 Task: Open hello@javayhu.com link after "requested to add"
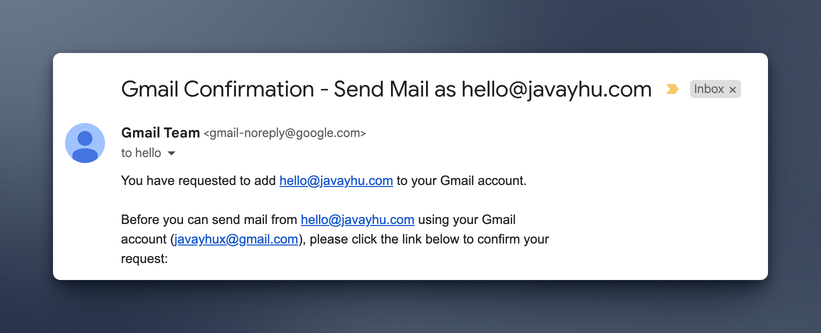coord(336,180)
